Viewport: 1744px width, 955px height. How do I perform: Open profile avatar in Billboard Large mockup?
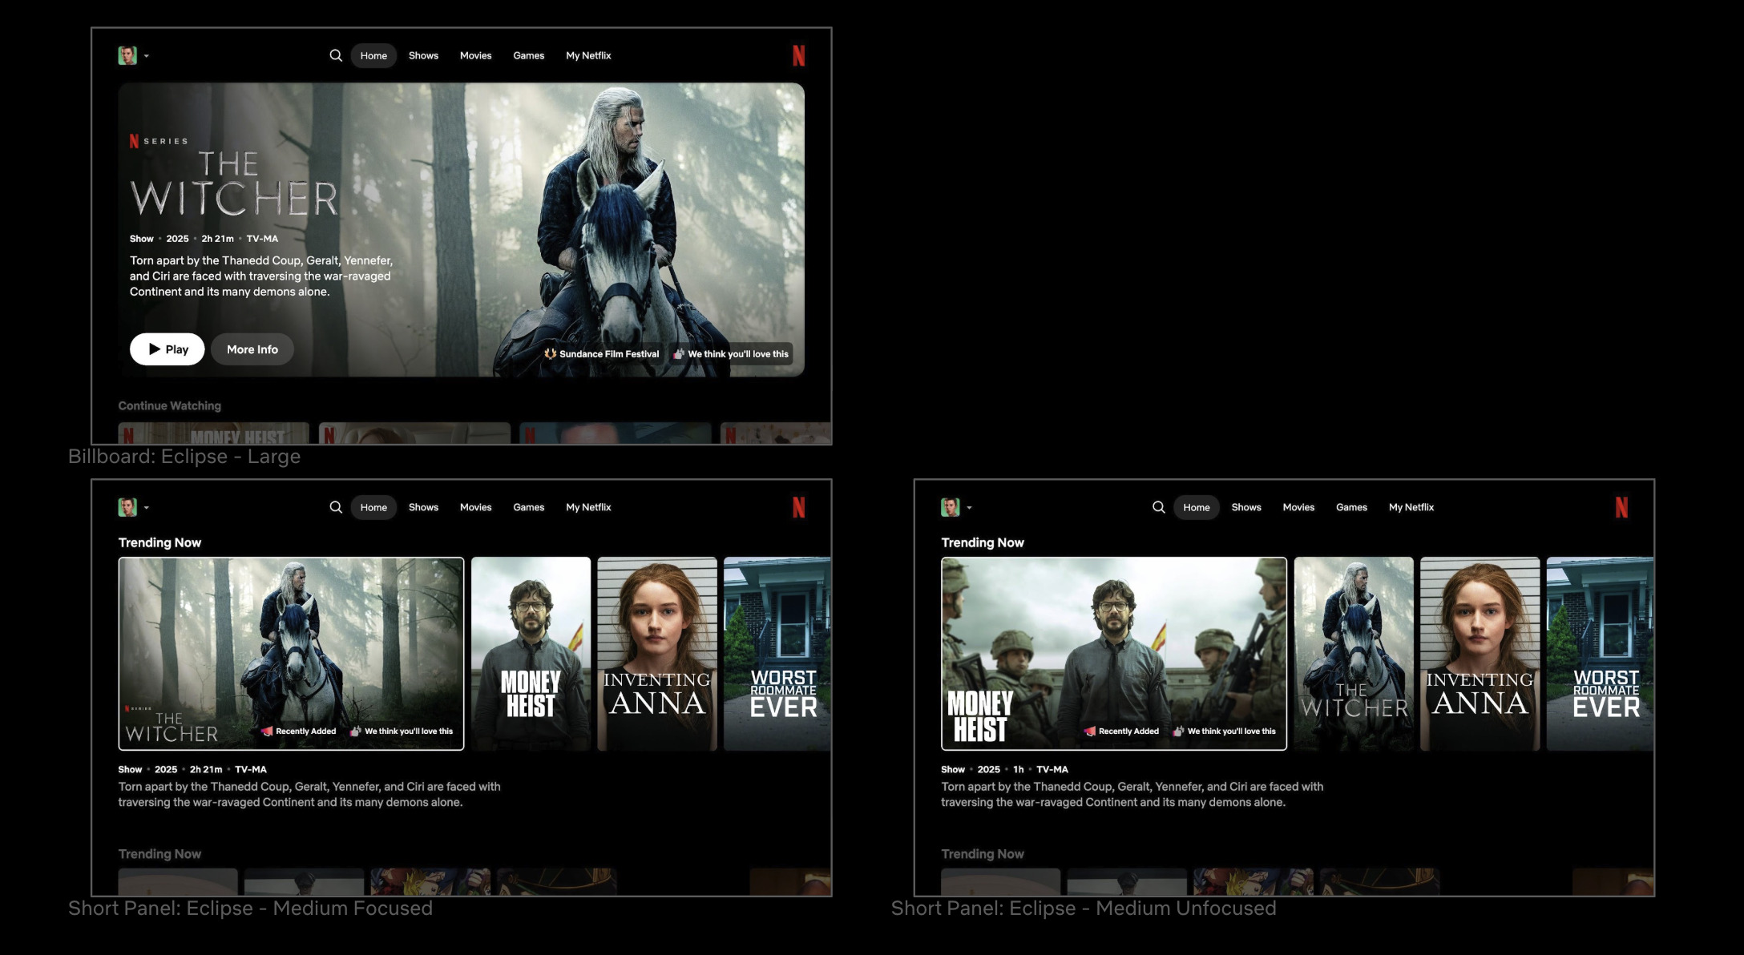point(127,55)
